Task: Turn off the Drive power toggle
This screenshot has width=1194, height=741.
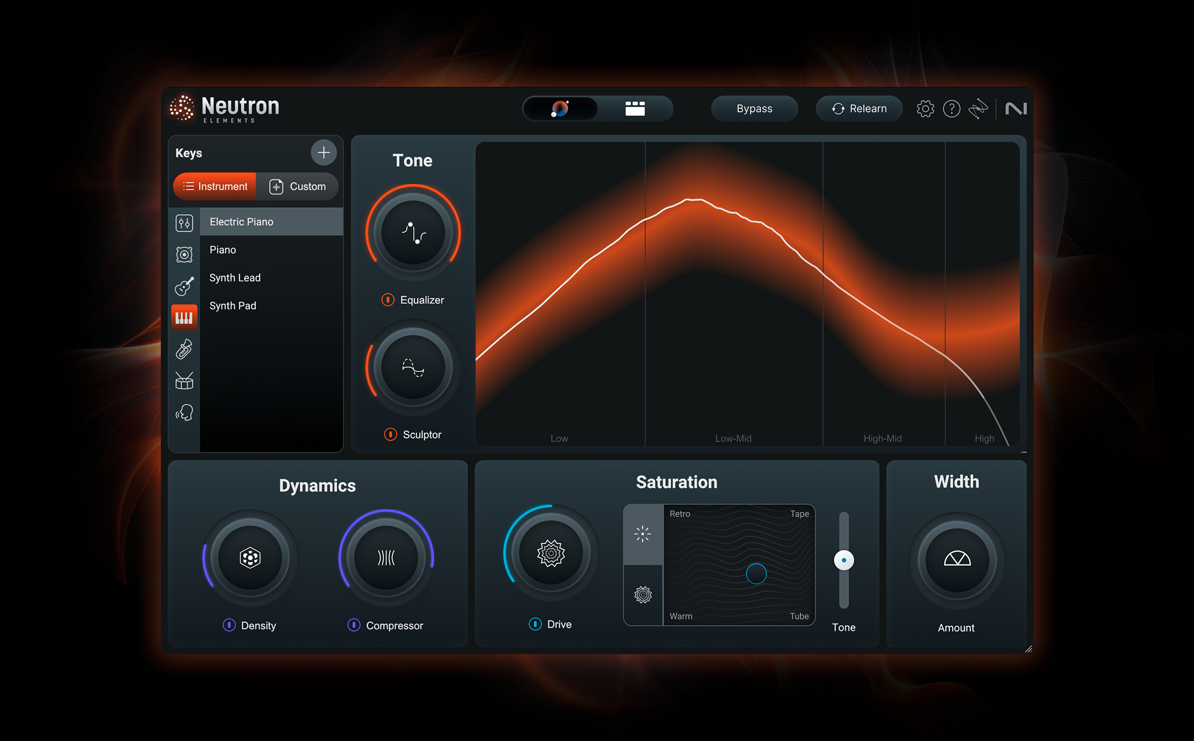Action: click(535, 624)
